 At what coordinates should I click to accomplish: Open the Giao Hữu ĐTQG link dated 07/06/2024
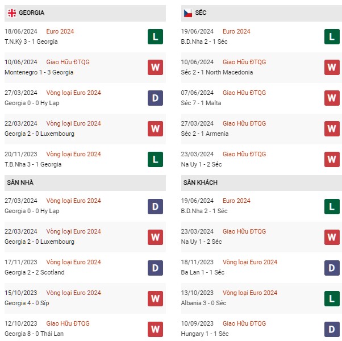coord(244,93)
